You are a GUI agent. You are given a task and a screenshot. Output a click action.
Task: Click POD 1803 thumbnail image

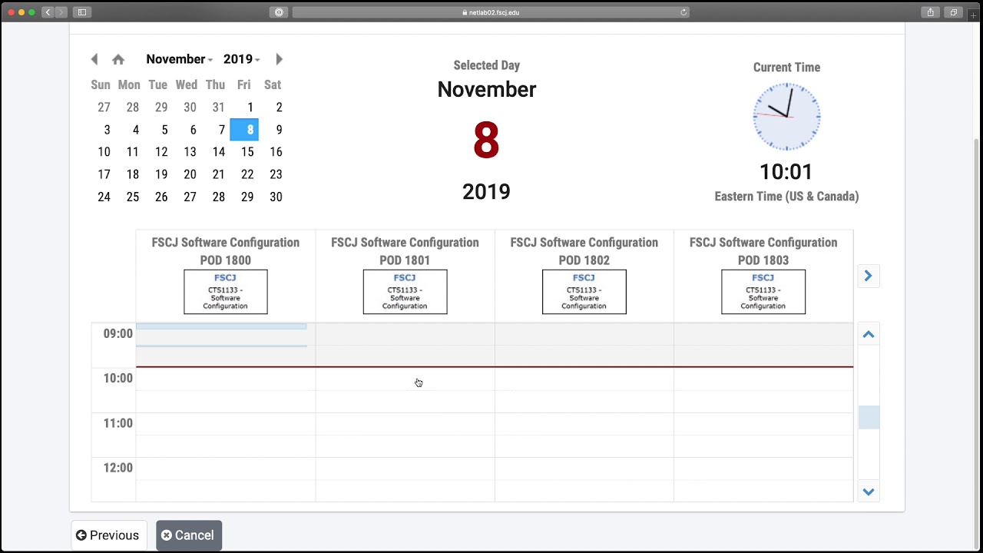point(763,292)
